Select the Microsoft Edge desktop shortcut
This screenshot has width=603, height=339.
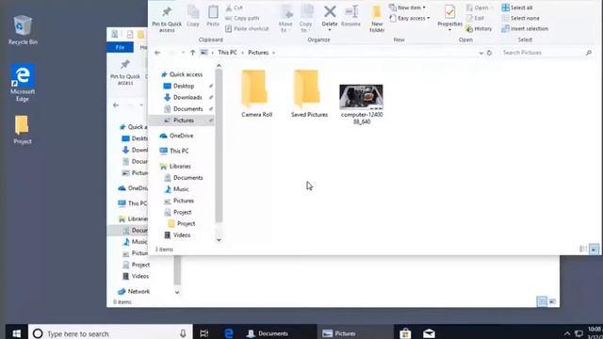[x=23, y=83]
